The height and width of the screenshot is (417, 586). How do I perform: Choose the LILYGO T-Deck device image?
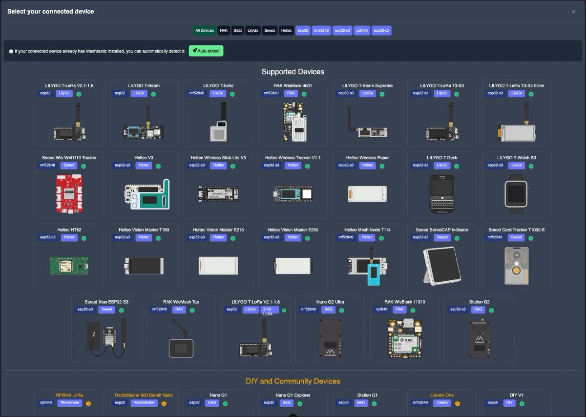(441, 193)
